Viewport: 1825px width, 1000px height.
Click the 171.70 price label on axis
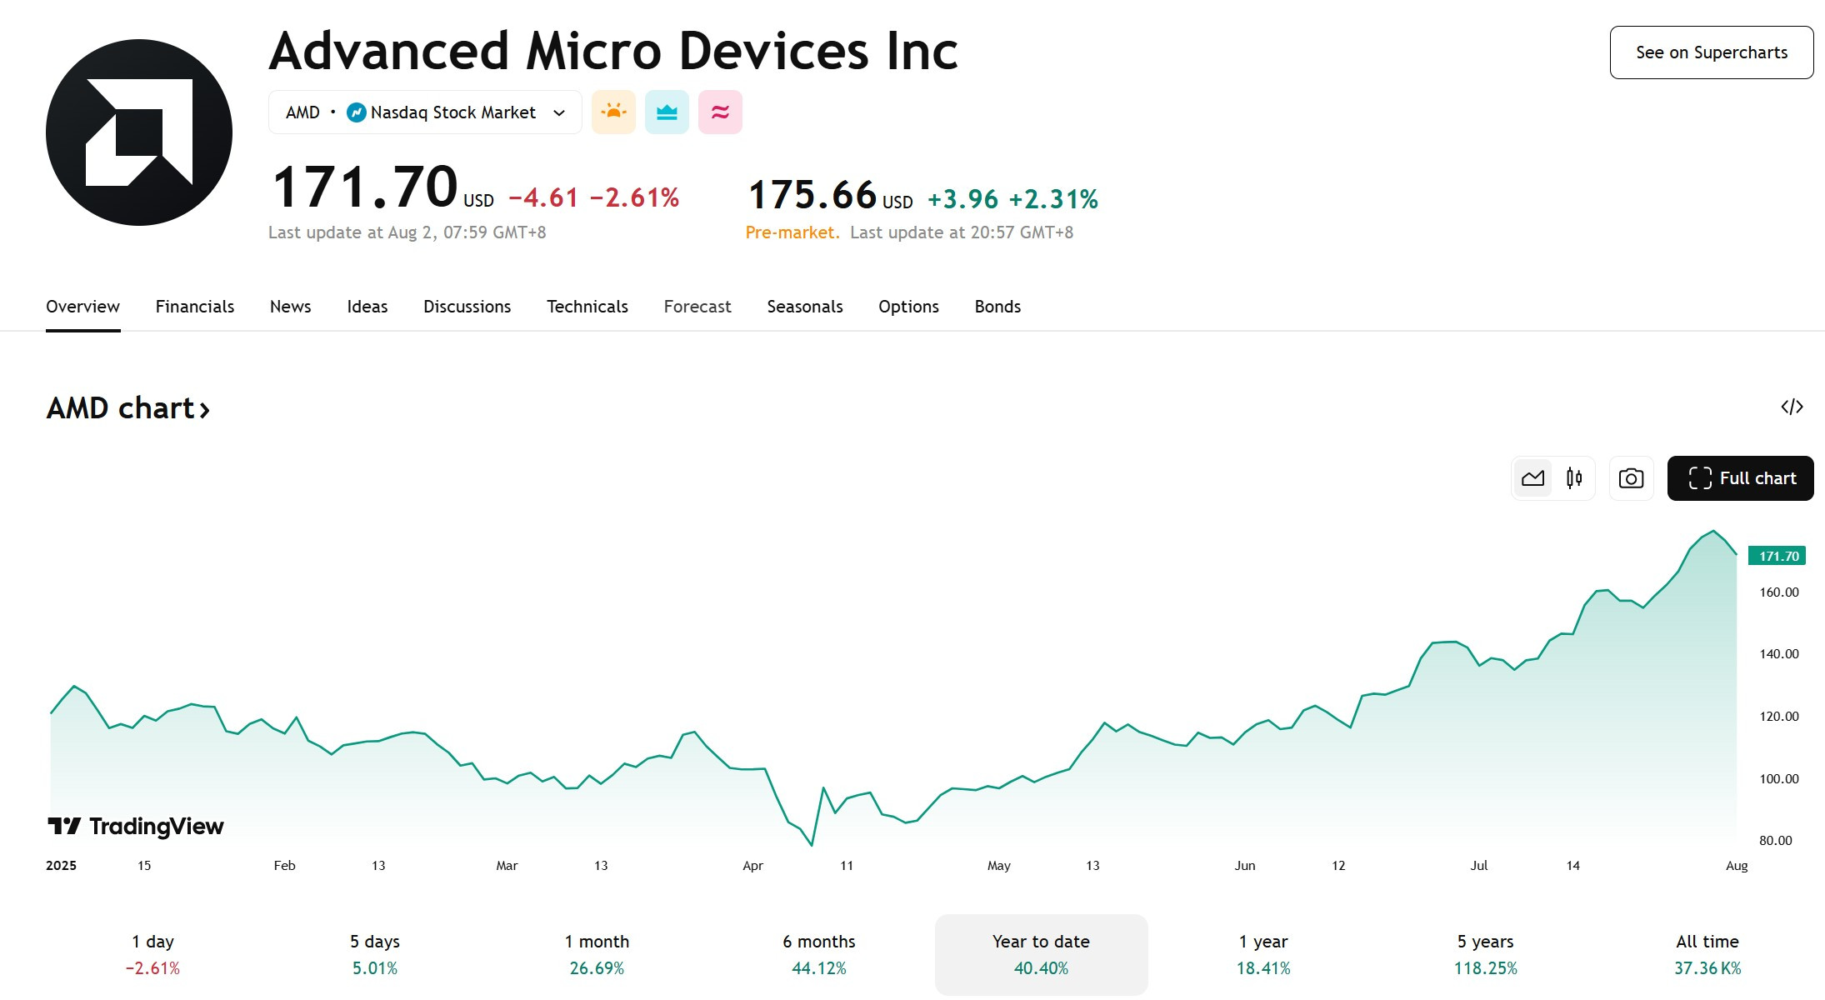pyautogui.click(x=1777, y=556)
